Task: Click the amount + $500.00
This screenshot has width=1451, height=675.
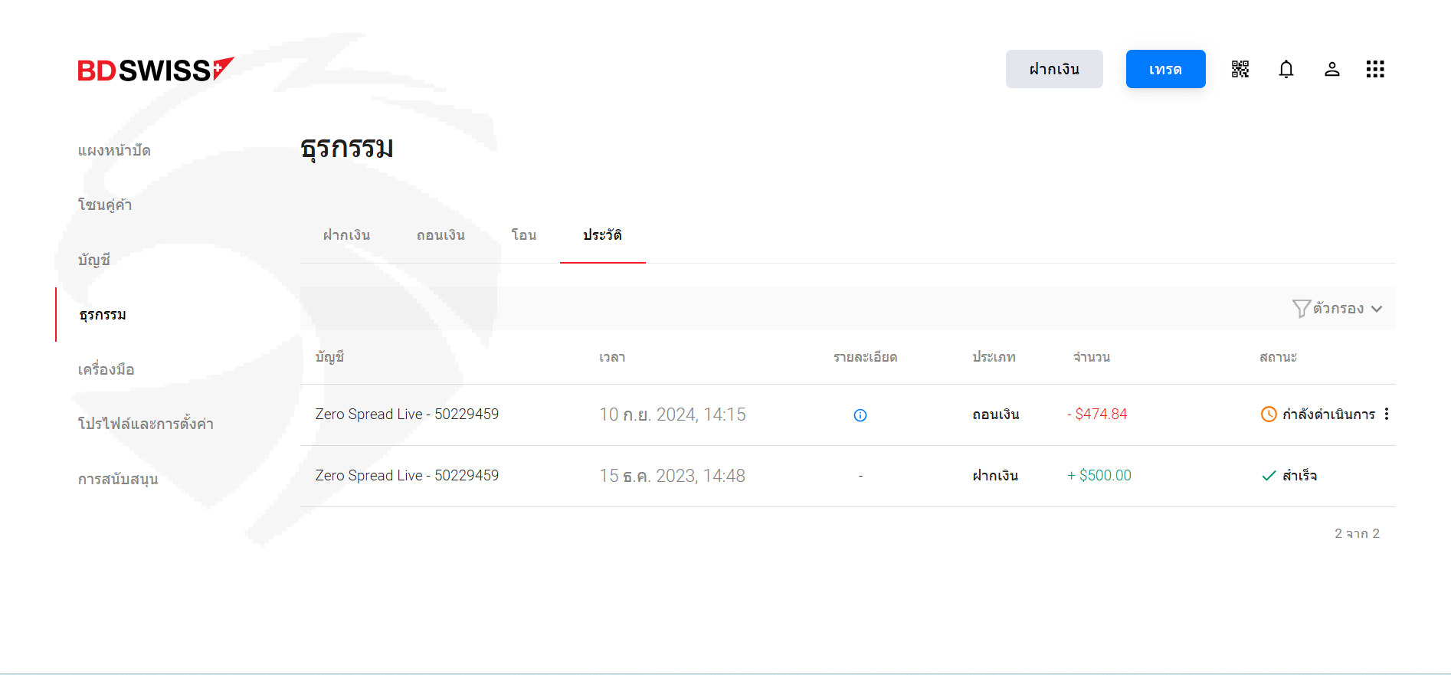Action: (x=1099, y=476)
